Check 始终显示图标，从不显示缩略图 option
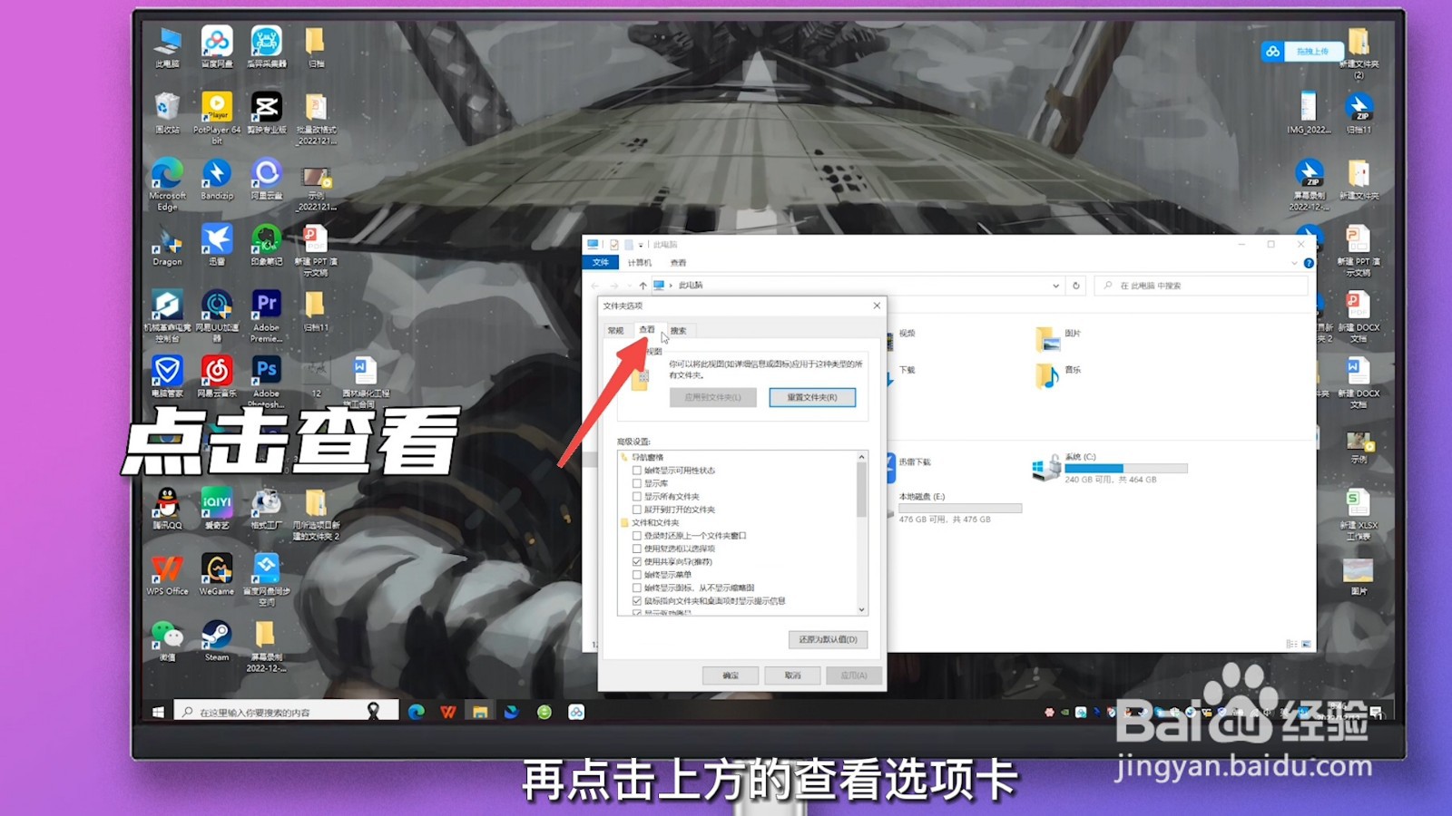 click(637, 588)
